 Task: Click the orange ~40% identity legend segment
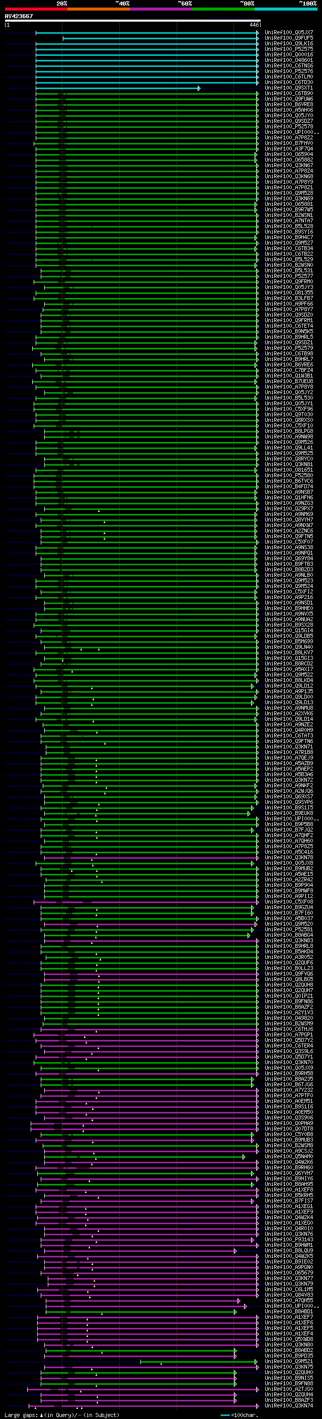tap(99, 9)
